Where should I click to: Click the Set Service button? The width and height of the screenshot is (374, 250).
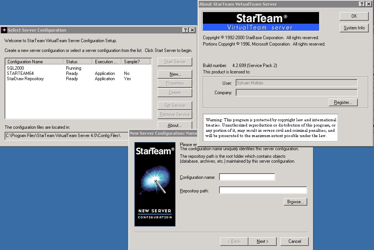[x=175, y=105]
